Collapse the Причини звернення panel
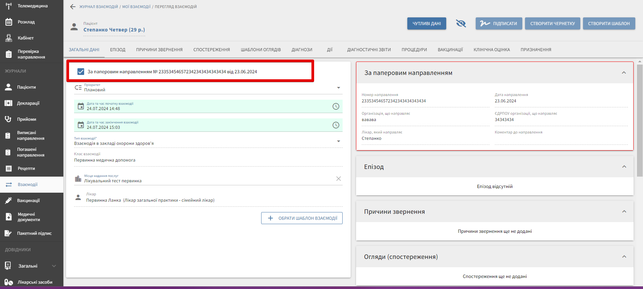This screenshot has height=289, width=643. (624, 211)
